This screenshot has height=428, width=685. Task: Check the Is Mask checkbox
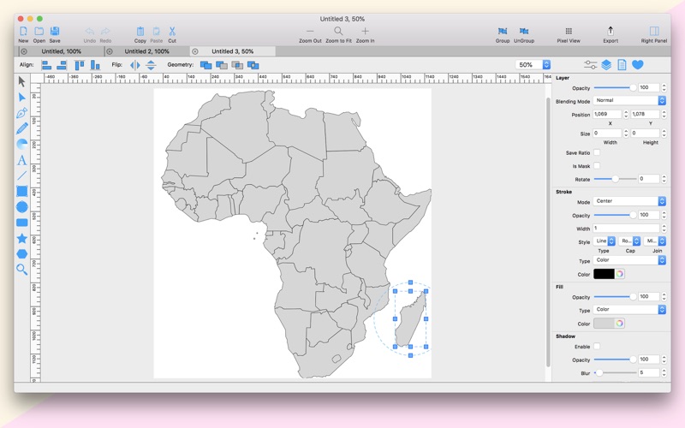(x=597, y=165)
